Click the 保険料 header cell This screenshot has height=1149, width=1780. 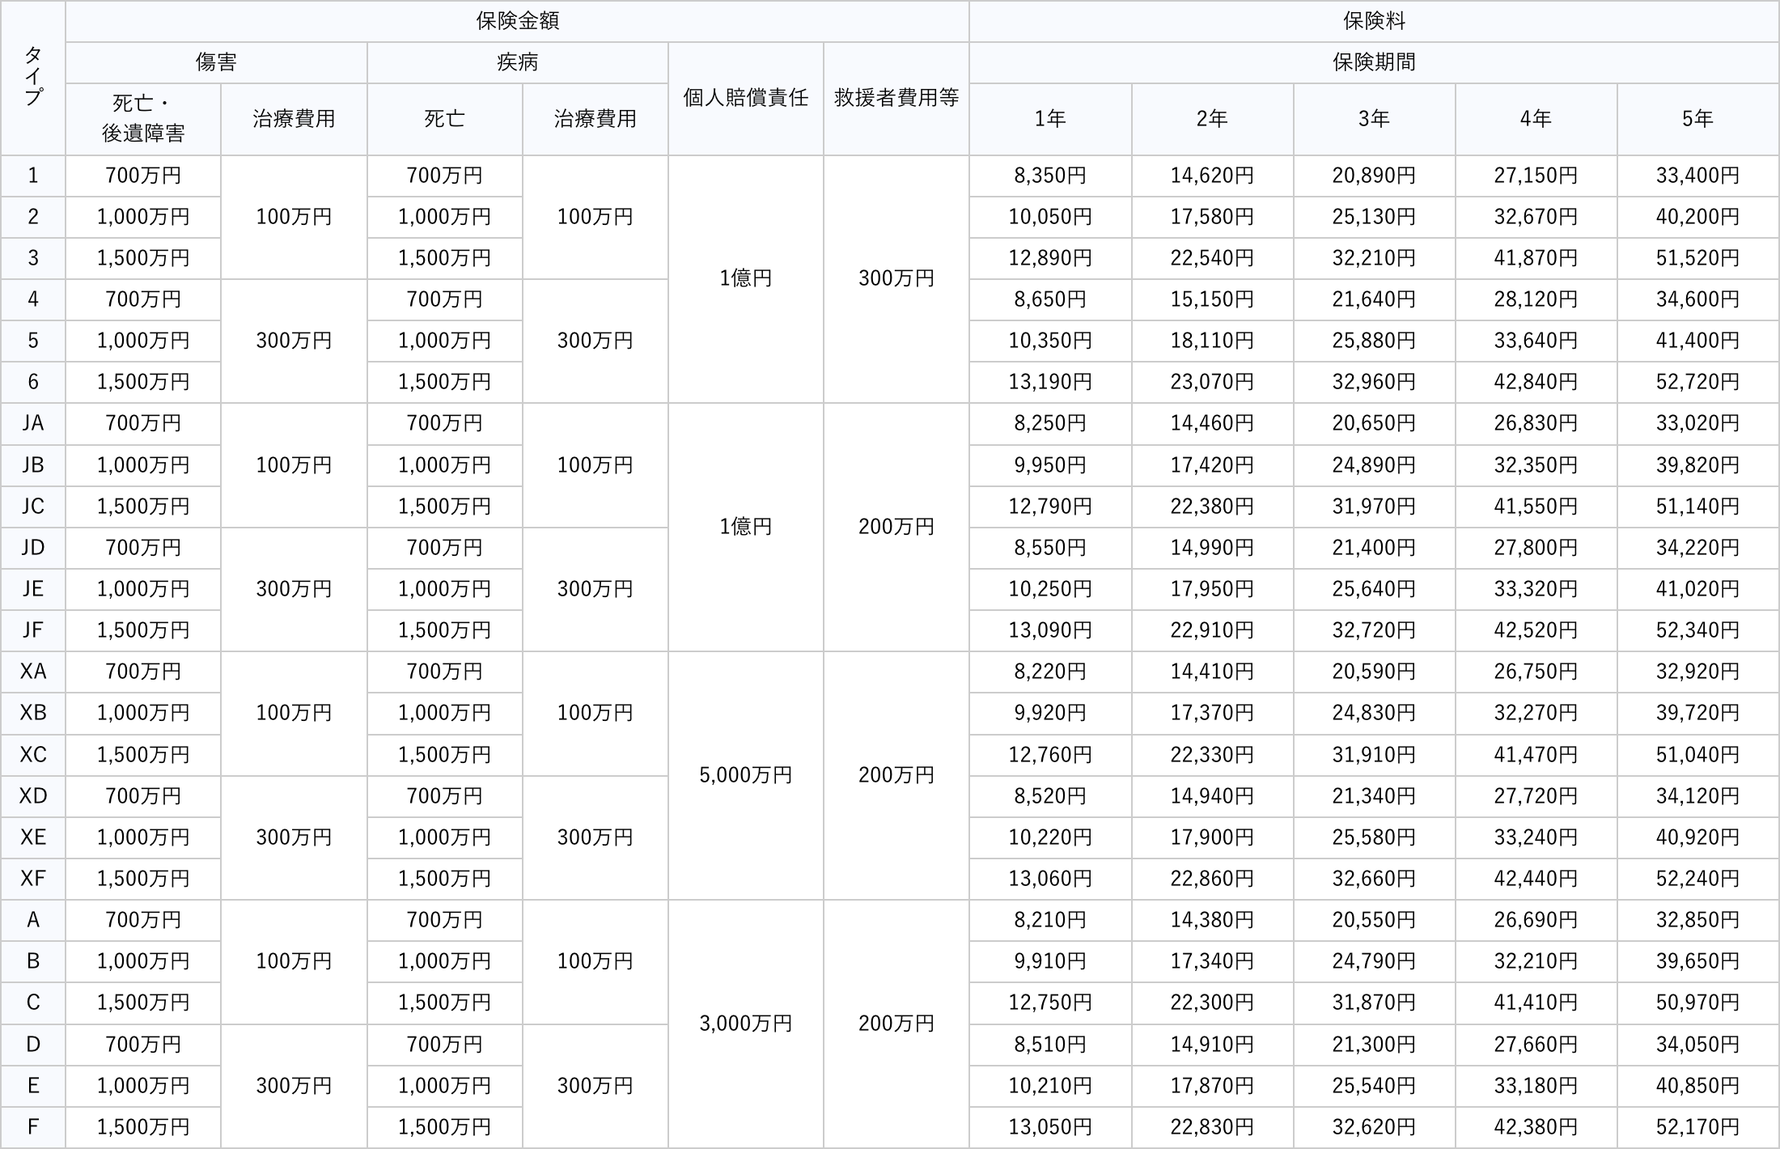tap(1374, 21)
